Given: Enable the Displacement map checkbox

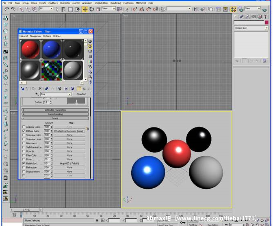Looking at the screenshot, I should pyautogui.click(x=24, y=172).
